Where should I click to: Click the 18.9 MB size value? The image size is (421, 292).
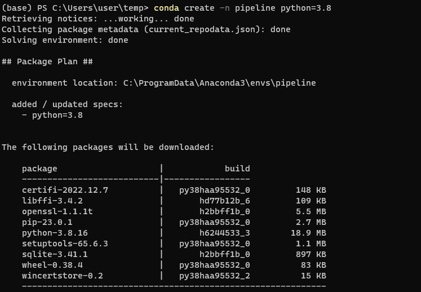308,233
